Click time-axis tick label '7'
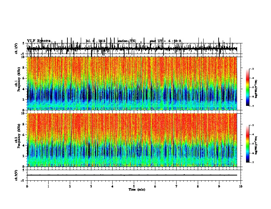 [177, 186]
